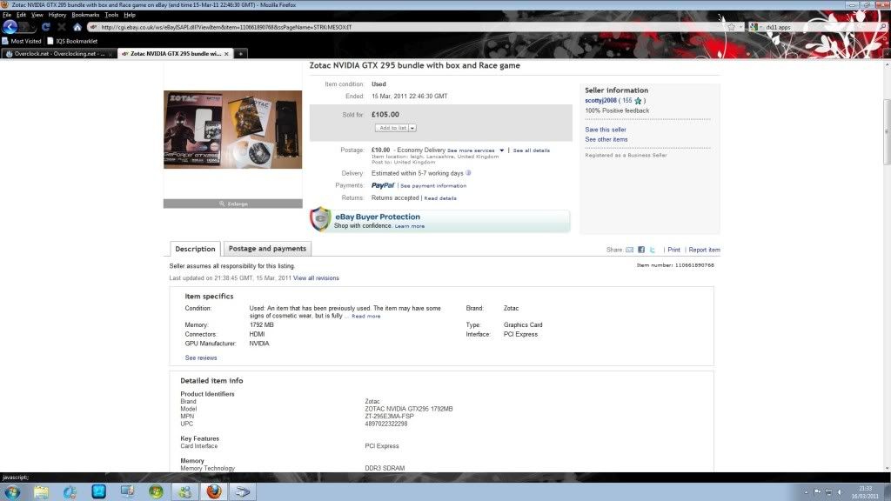Click the seller's feedback star icon
The height and width of the screenshot is (501, 891).
click(638, 101)
